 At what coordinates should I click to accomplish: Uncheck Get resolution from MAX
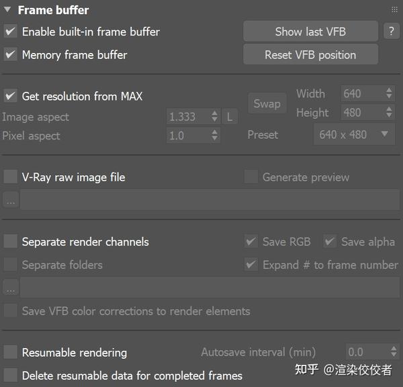pos(10,96)
